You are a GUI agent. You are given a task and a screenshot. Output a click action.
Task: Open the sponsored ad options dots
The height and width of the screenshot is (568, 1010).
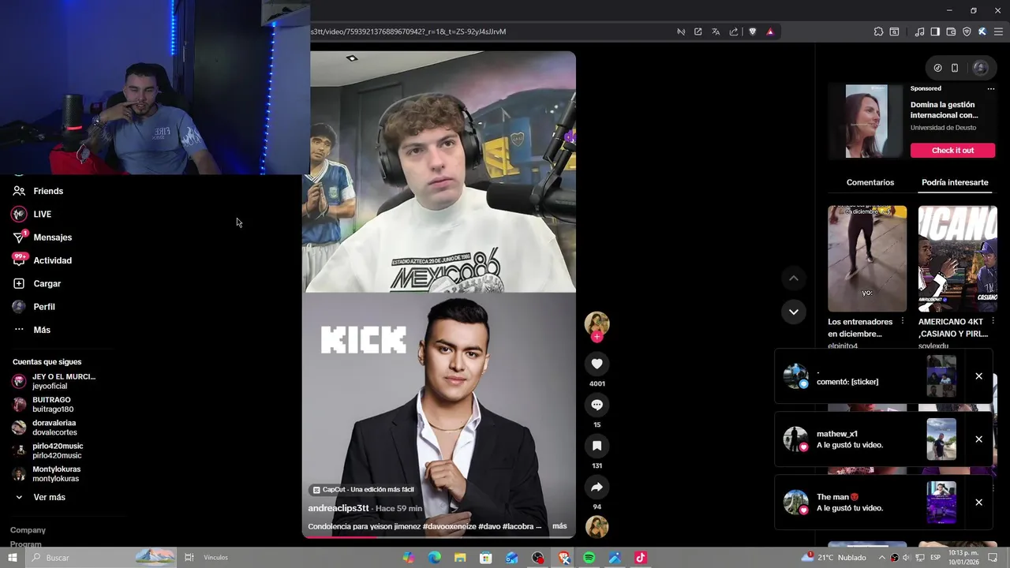(991, 88)
